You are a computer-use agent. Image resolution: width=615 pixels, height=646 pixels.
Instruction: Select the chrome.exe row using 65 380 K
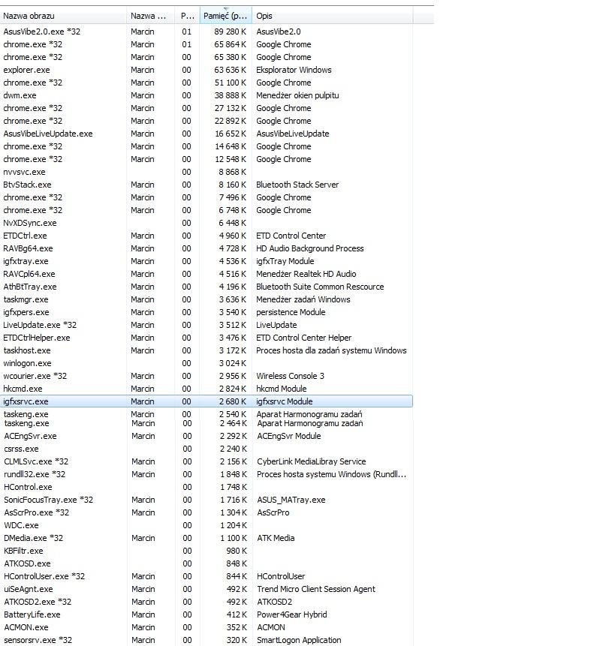coord(206,57)
